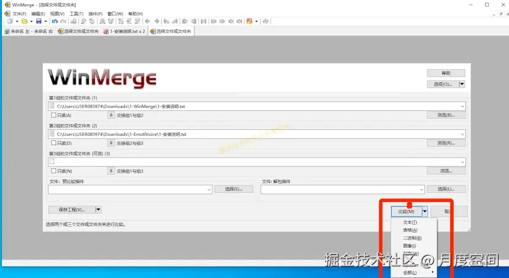The height and width of the screenshot is (278, 509).
Task: Open the 文件(F) menu
Action: click(x=19, y=13)
